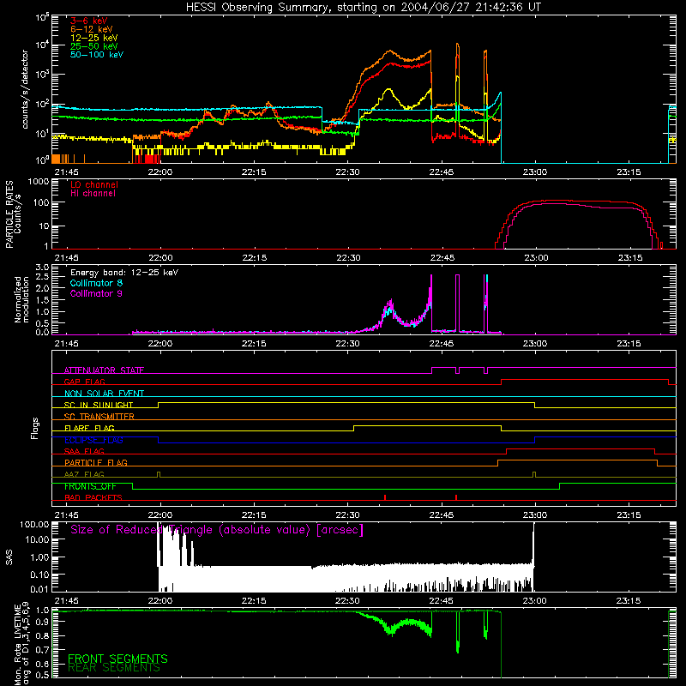Select the Collimator 8 legend entry

tap(96, 283)
